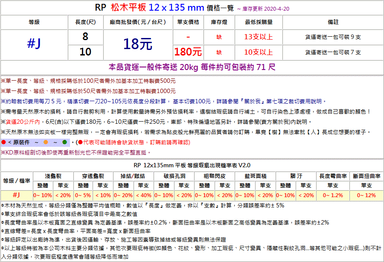Viewport: 384px width, 262px height.
Task: Click the remark 貨運寄送一包可裝 7 支
Action: click(333, 52)
